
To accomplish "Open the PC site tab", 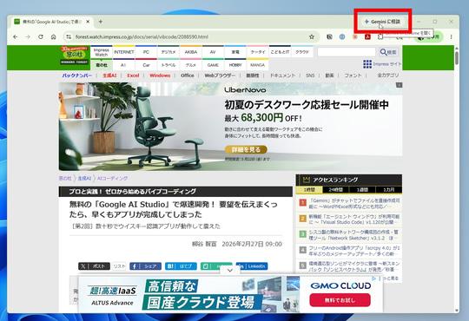I will click(146, 52).
